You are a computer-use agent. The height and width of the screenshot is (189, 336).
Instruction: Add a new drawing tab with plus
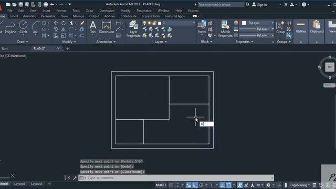pos(68,49)
